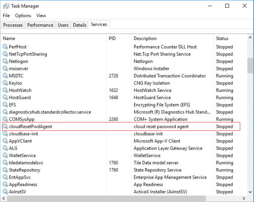
Task: Sort by the PID column header
Action: 112,39
